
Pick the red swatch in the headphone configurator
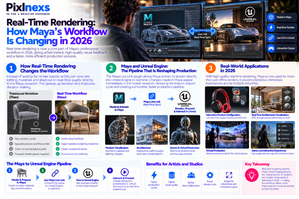click(236, 92)
